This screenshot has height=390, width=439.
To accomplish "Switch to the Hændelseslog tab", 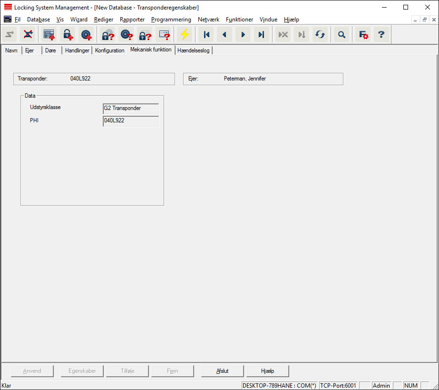I will point(193,50).
